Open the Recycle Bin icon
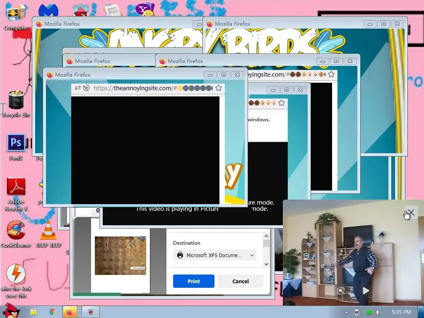The width and height of the screenshot is (424, 318). [x=16, y=103]
